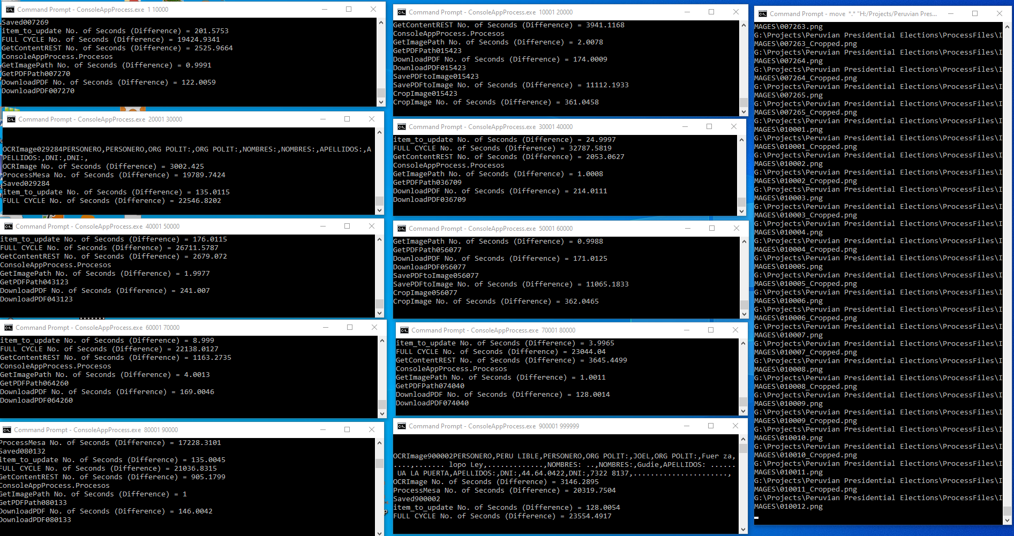Click line 'Saved029284'
This screenshot has width=1014, height=536.
point(26,184)
